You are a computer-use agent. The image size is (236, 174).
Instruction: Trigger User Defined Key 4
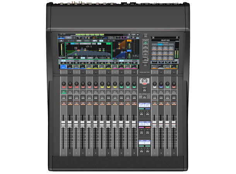coord(147,132)
